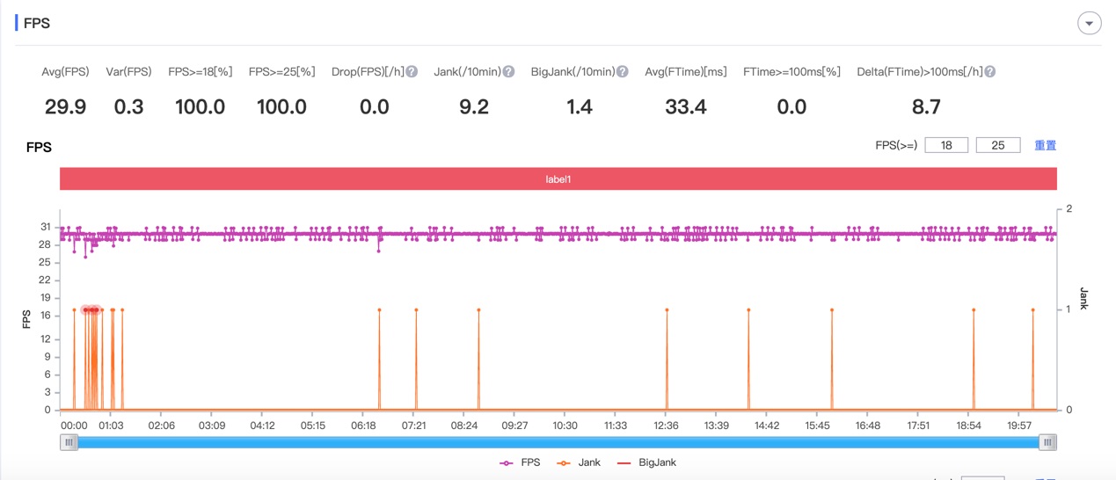Click the blue time range slider track
The width and height of the screenshot is (1116, 480).
pyautogui.click(x=558, y=443)
